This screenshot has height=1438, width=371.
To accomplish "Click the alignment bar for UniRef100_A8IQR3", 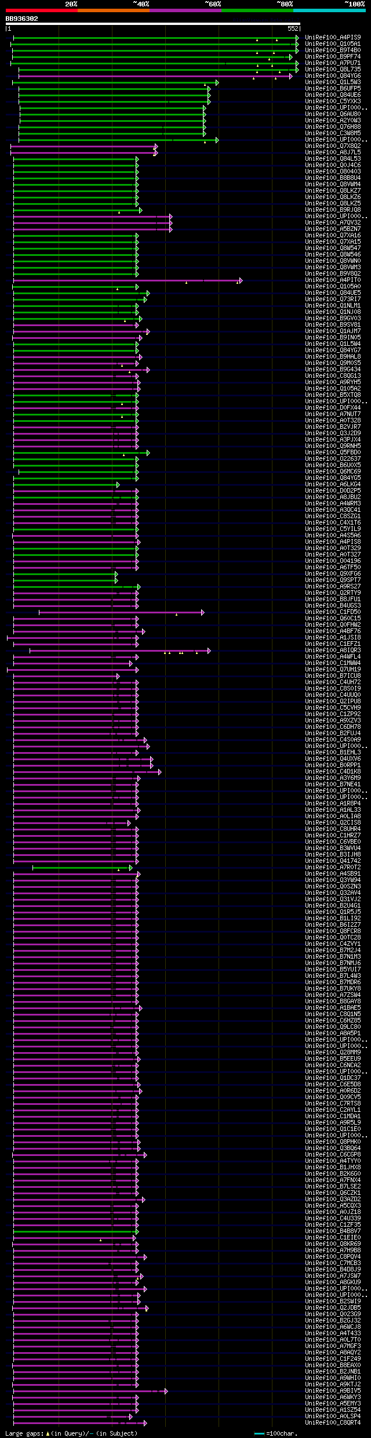I will tap(120, 651).
